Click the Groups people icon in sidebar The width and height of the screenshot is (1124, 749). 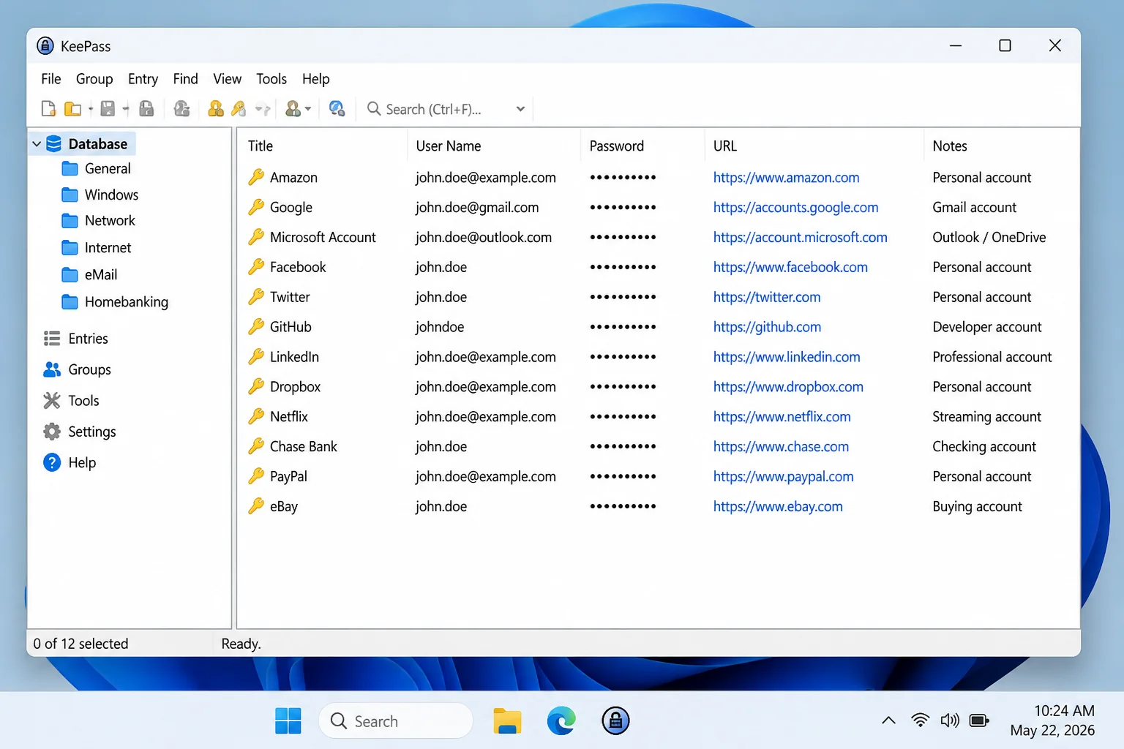pos(52,369)
